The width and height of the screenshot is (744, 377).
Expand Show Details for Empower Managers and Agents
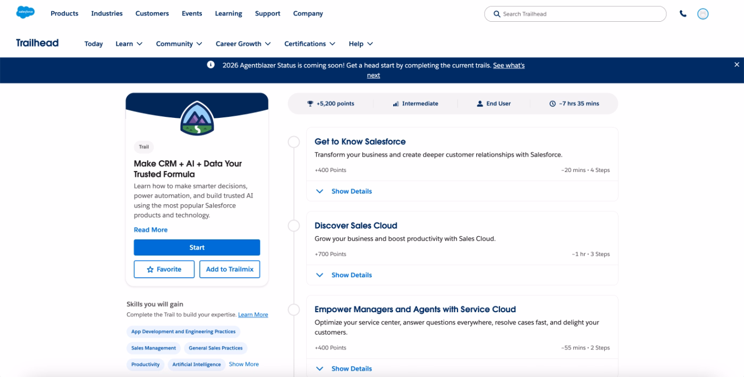[344, 369]
